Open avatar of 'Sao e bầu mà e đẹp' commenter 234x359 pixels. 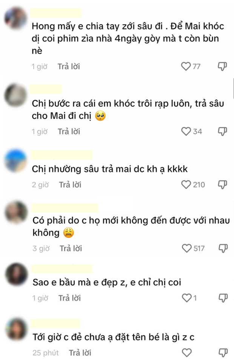tap(16, 274)
